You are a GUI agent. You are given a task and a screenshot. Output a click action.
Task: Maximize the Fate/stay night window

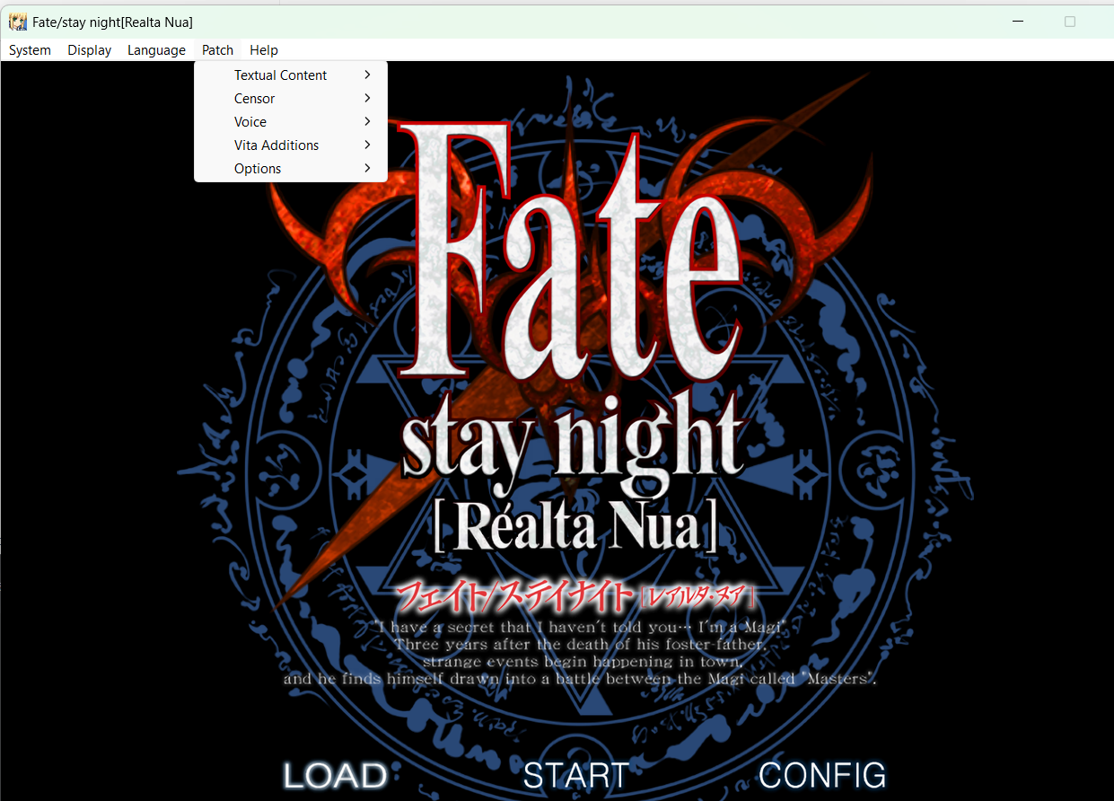(1069, 22)
